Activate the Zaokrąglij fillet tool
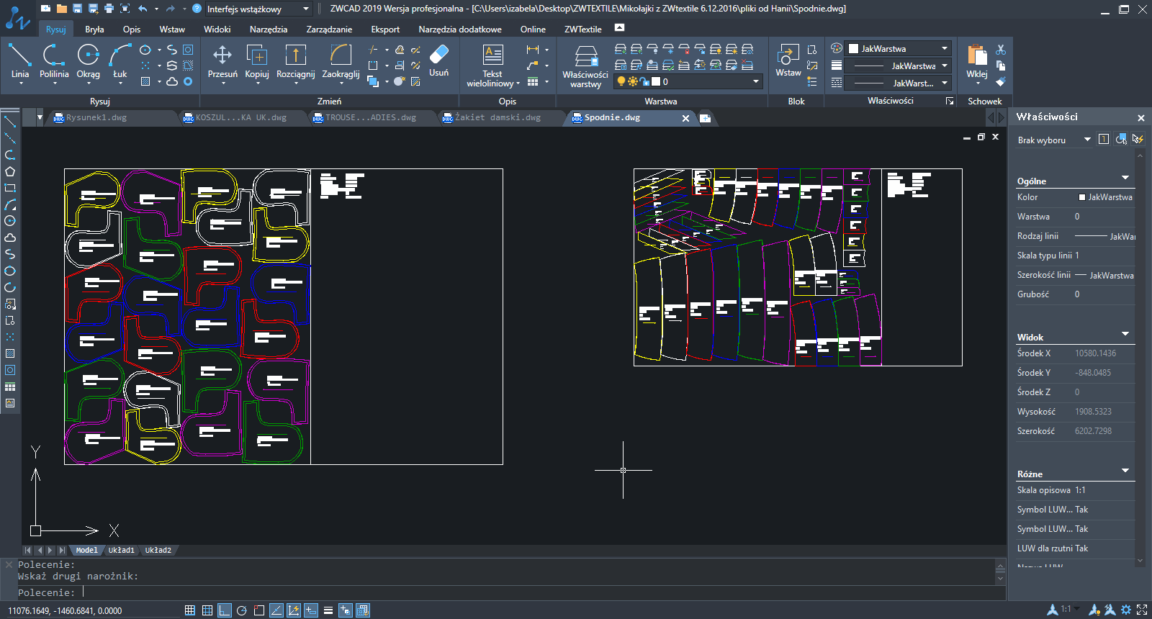This screenshot has width=1152, height=619. (x=341, y=60)
